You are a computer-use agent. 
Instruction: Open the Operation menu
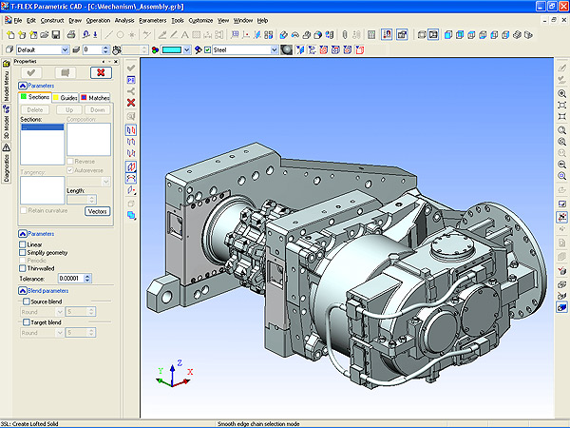pyautogui.click(x=97, y=19)
